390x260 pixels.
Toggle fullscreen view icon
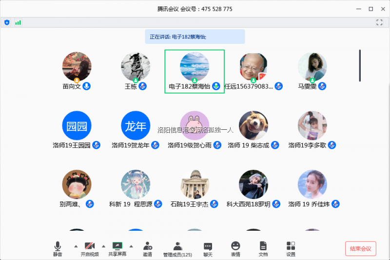coord(379,22)
